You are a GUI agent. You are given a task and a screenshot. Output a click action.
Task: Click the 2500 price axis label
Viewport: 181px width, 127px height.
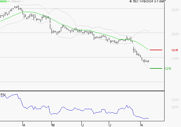pos(175,10)
